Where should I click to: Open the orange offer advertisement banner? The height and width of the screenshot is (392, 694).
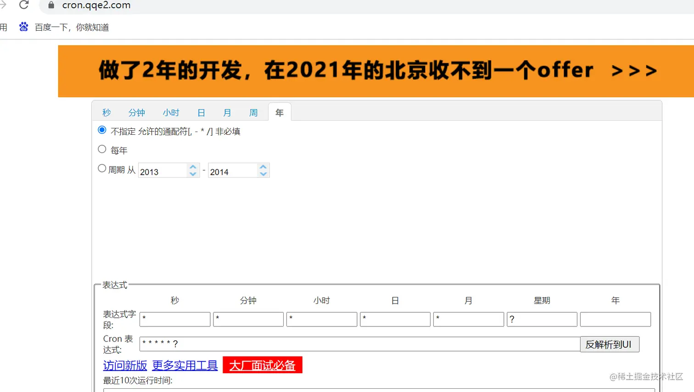tap(376, 71)
